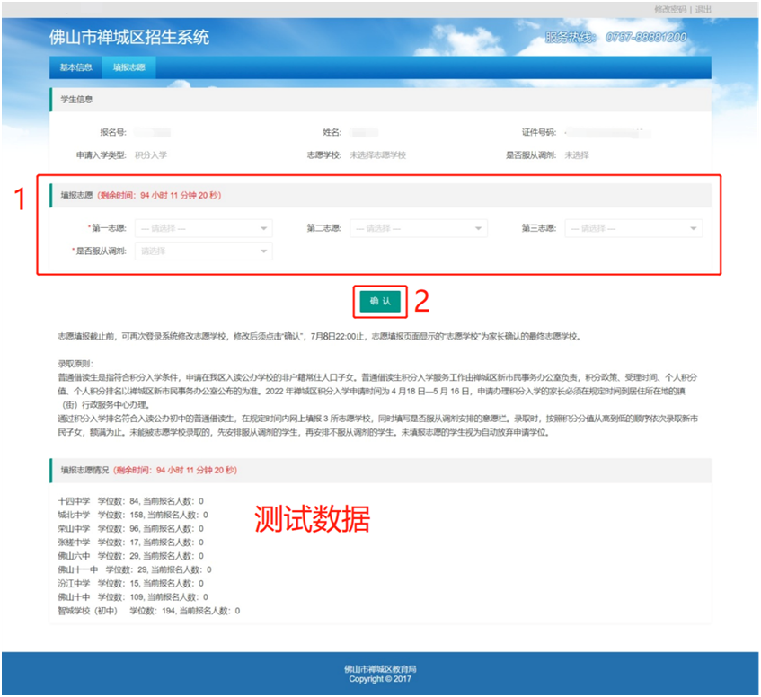Expand the 第二志愿 school selector

[418, 228]
